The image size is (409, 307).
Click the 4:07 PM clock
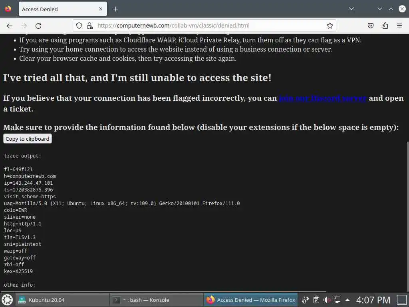[373, 300]
